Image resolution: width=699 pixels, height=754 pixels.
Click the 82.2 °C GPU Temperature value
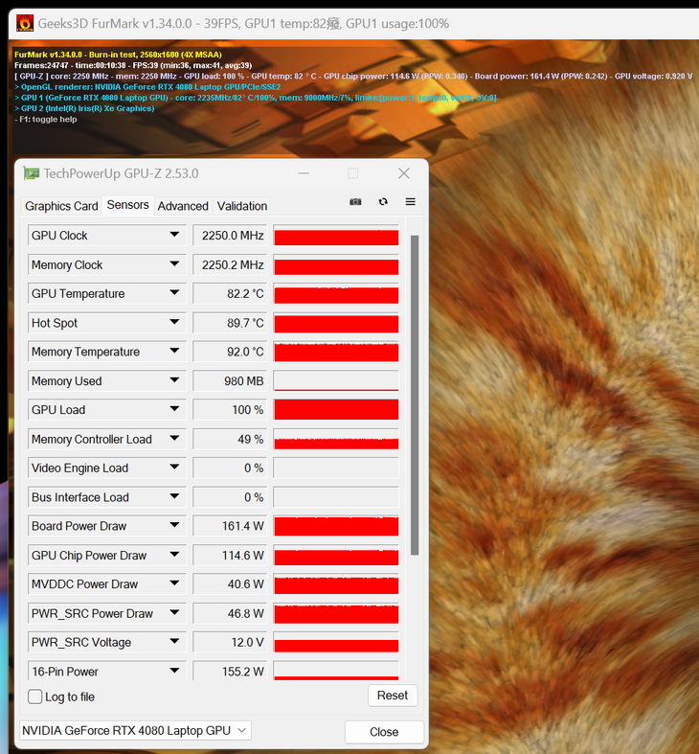point(230,293)
